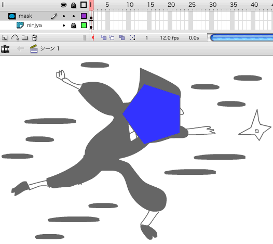Insert a new layer folder
The width and height of the screenshot is (273, 244).
coord(25,37)
